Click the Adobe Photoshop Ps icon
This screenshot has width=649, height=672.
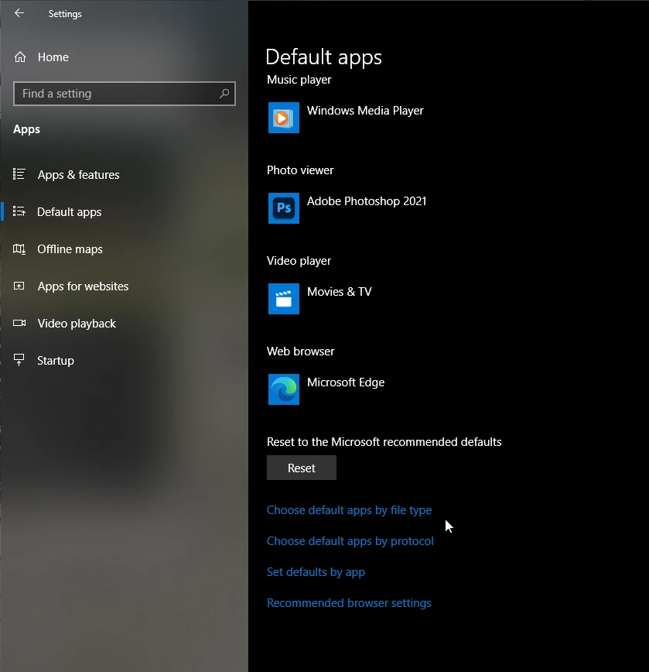point(283,207)
